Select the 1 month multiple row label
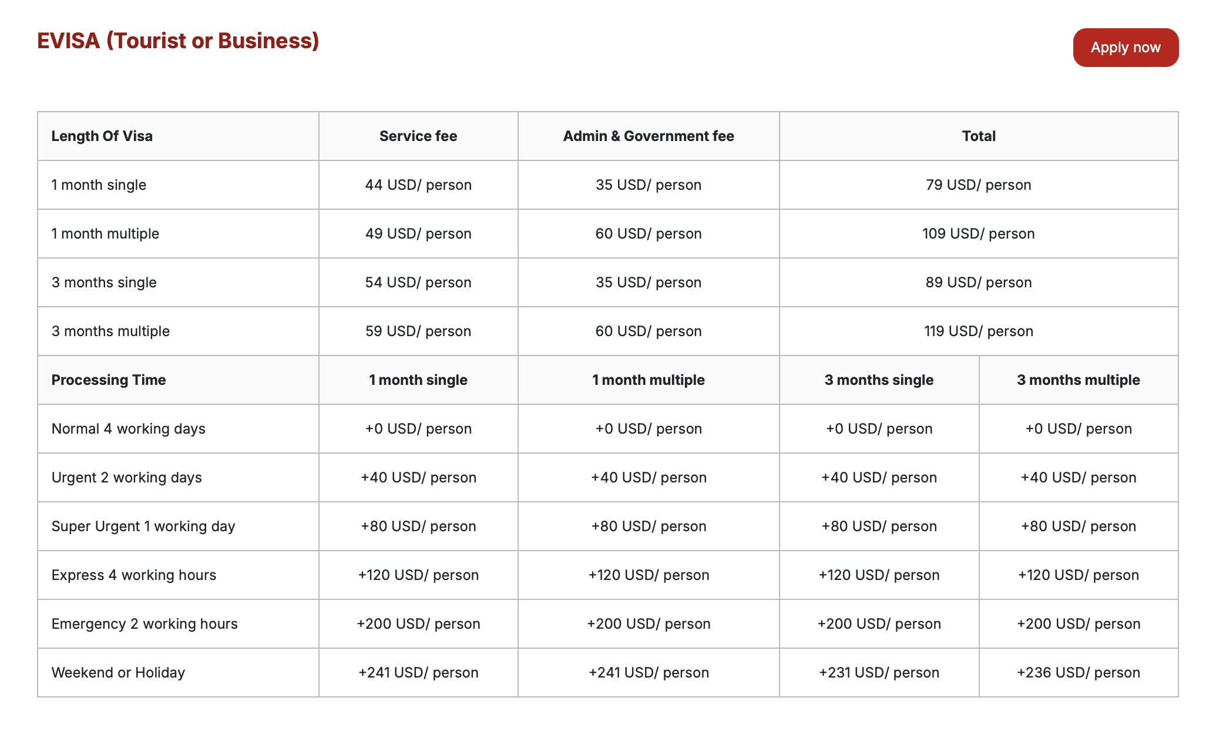Screen dimensions: 1216x731 (105, 234)
